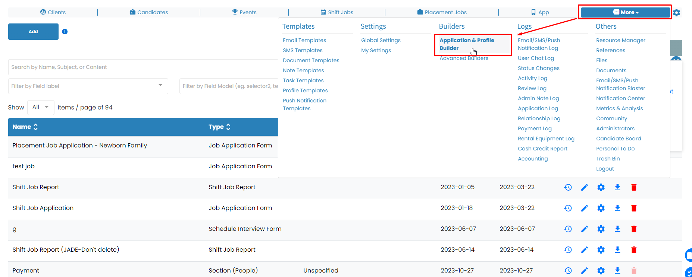Open Notification Center

(621, 98)
